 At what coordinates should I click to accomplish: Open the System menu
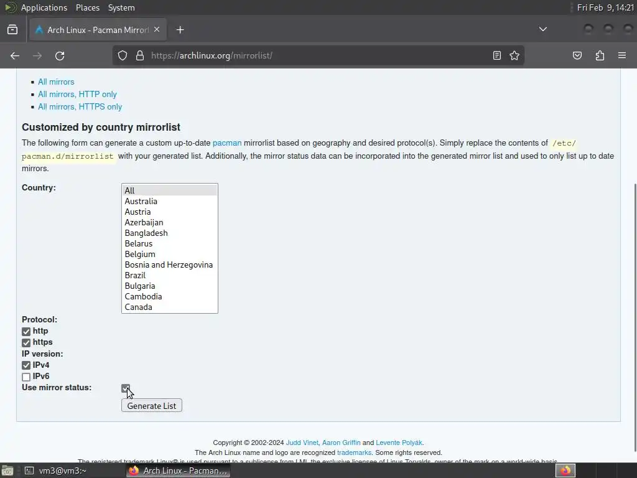click(x=121, y=7)
